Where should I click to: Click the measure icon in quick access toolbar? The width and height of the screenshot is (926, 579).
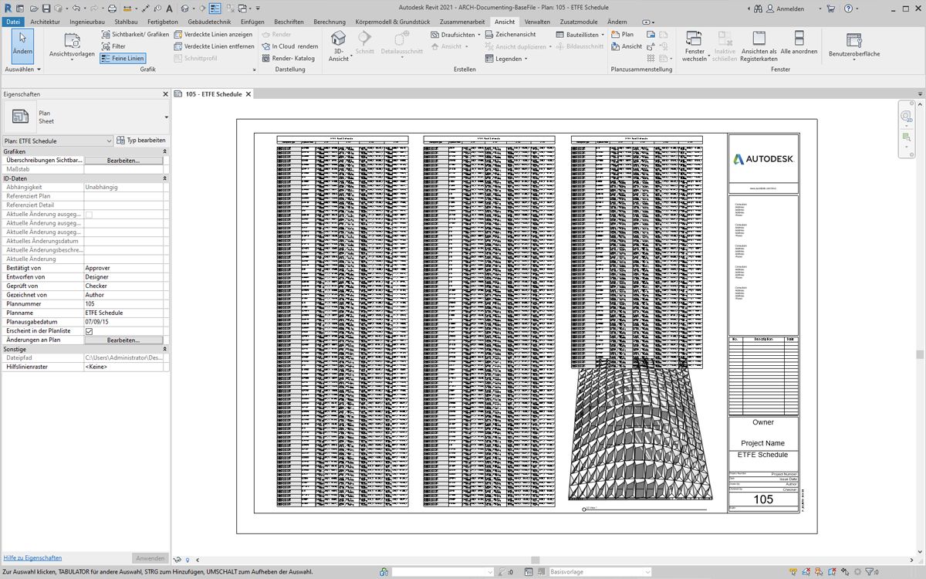pyautogui.click(x=127, y=8)
